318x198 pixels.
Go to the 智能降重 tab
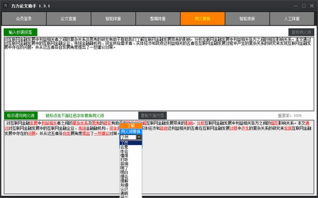coord(113,19)
